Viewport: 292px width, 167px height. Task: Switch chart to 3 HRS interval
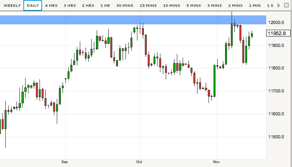[x=69, y=6]
